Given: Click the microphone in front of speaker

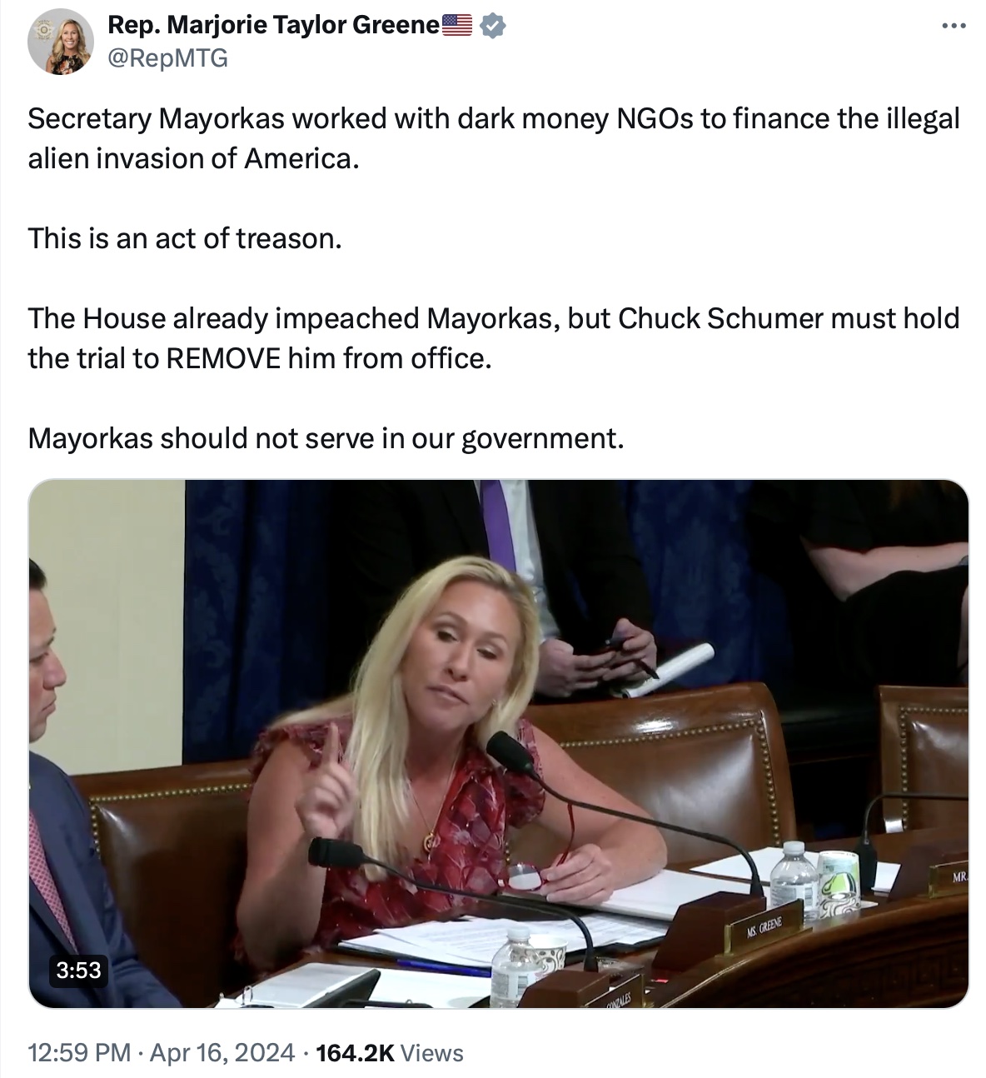Looking at the screenshot, I should pyautogui.click(x=510, y=751).
